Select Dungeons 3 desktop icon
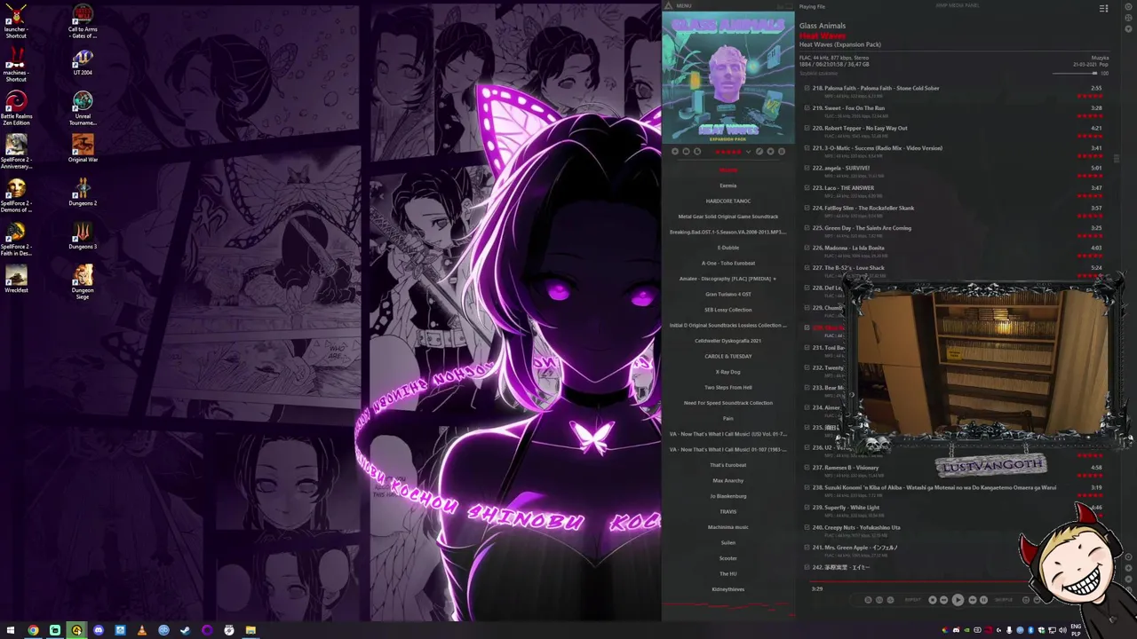Viewport: 1137px width, 639px height. click(83, 235)
